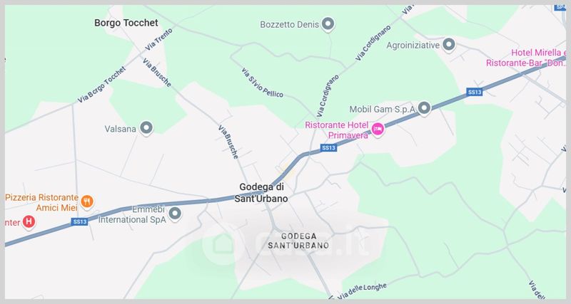The width and height of the screenshot is (571, 304).
Task: Click the Borgo Tocchet place label
Action: click(126, 23)
